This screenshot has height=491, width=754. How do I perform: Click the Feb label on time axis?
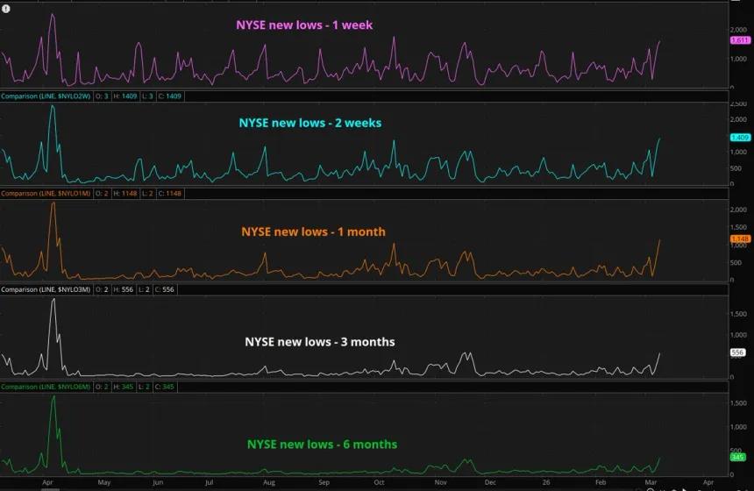point(600,482)
